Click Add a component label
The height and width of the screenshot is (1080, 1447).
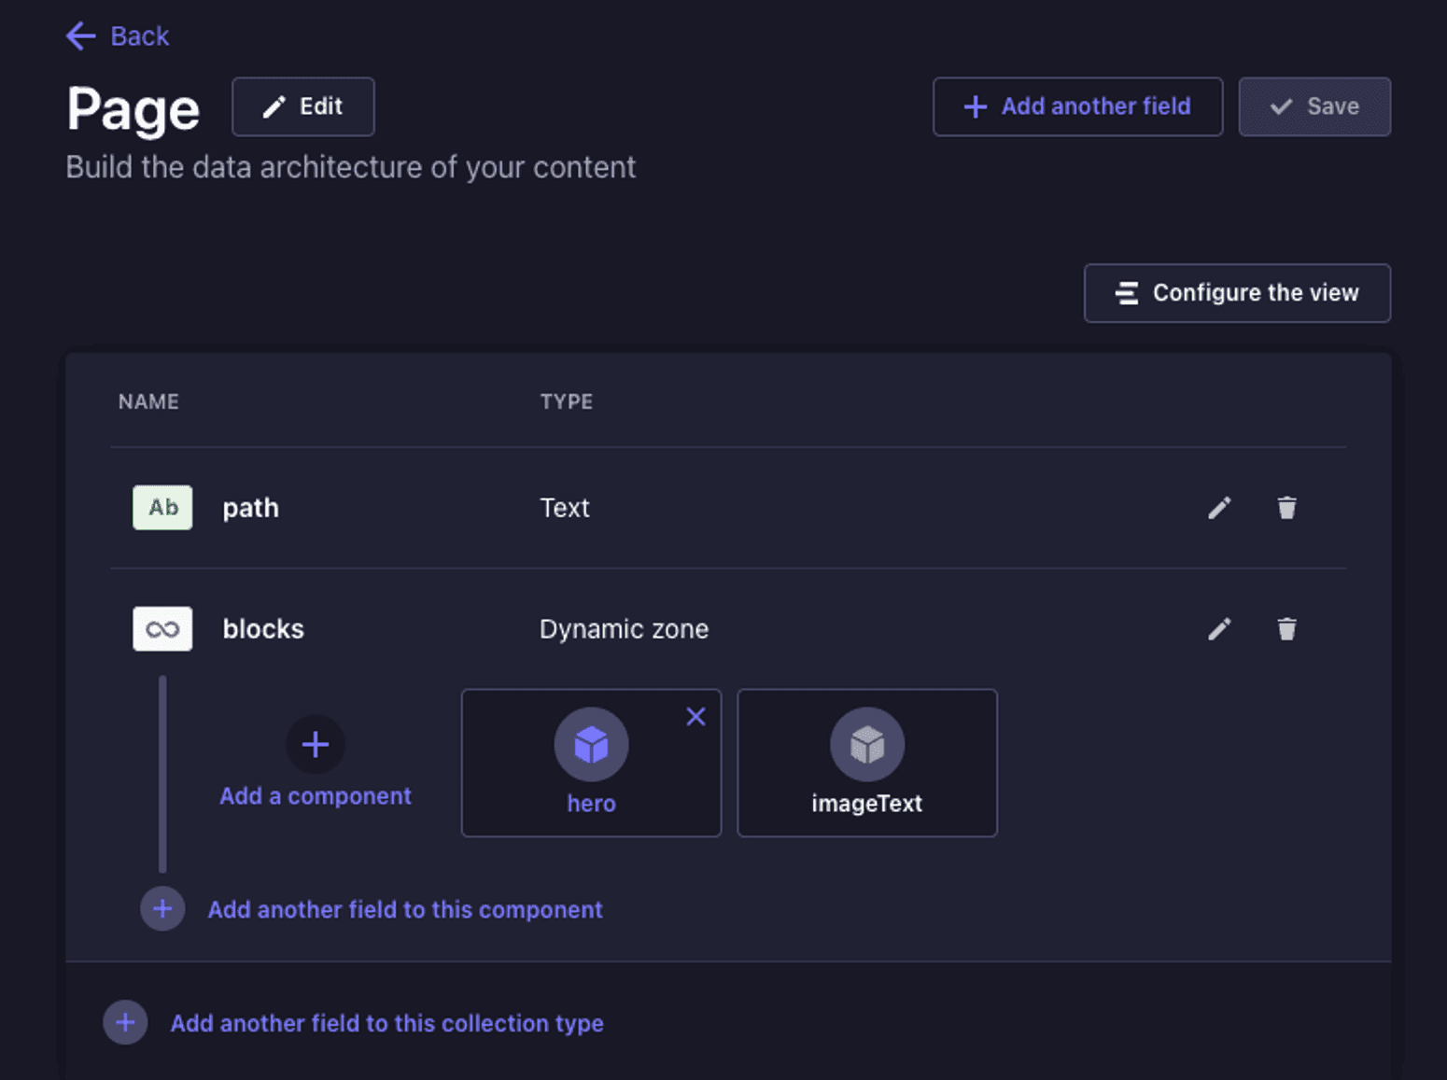pyautogui.click(x=316, y=796)
